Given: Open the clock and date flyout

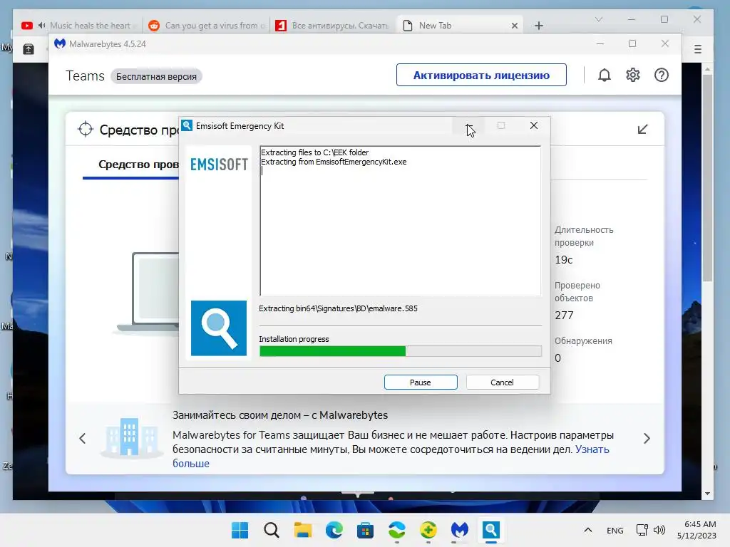Looking at the screenshot, I should (x=697, y=530).
